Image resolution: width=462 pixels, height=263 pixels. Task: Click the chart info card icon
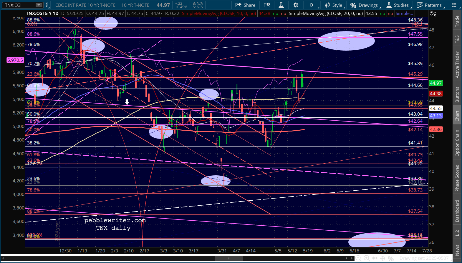click(x=266, y=5)
